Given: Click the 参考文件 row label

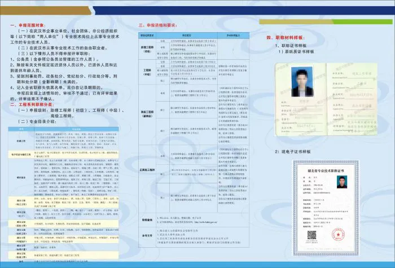Looking at the screenshot, I should click(x=147, y=236).
